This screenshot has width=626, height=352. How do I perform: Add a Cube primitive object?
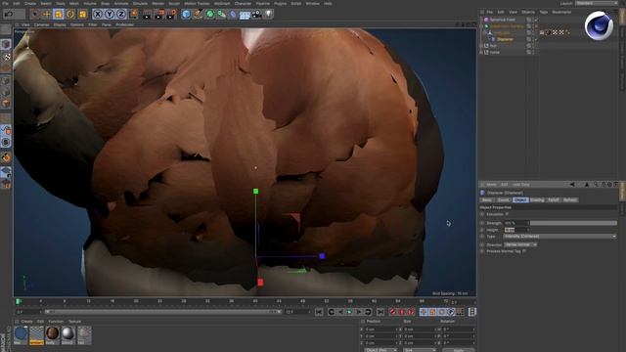(x=186, y=15)
